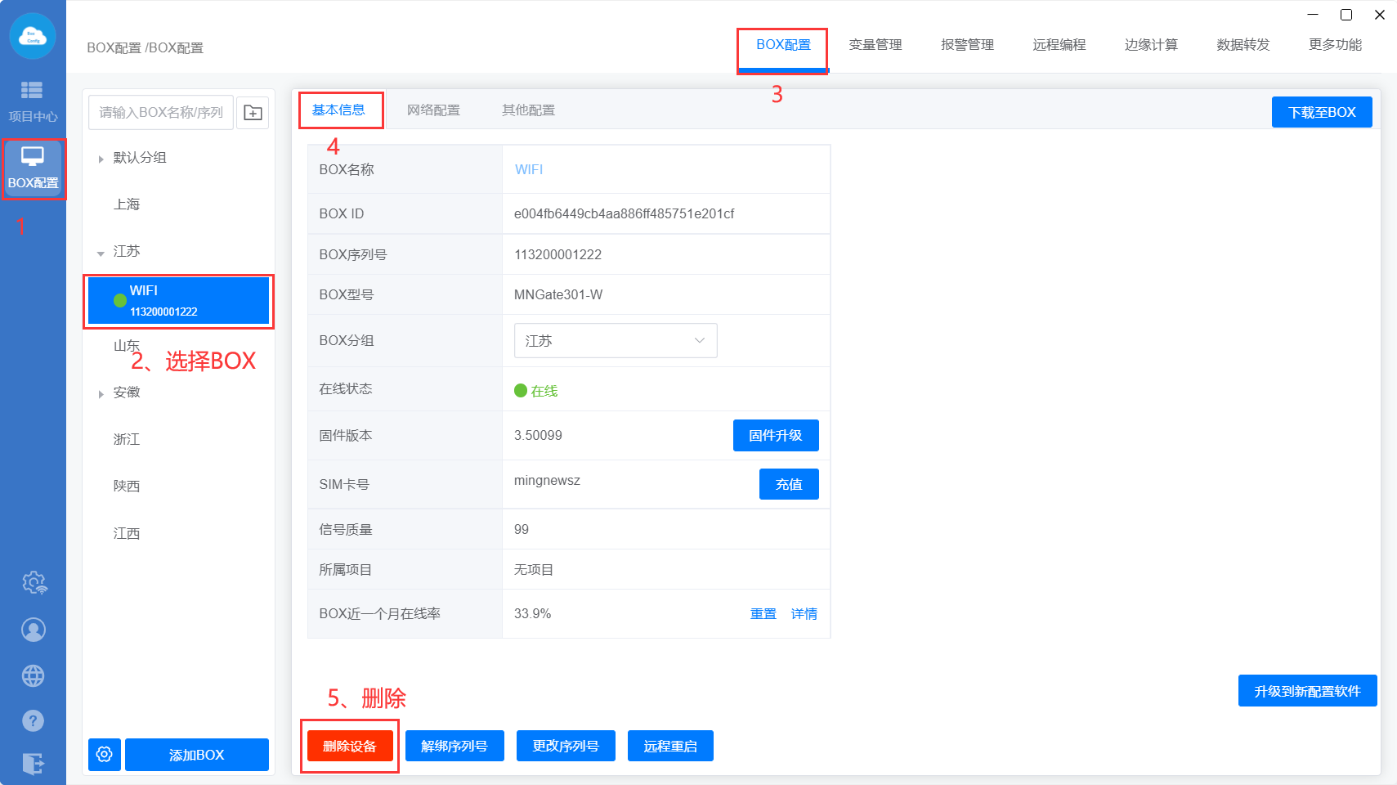Expand the 默认分组 tree group
This screenshot has height=785, width=1397.
101,159
